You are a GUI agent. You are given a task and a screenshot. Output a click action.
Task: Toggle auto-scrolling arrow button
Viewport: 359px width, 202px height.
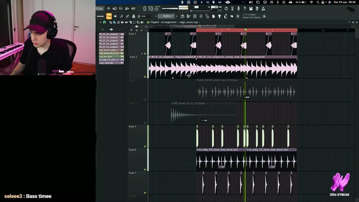[115, 16]
